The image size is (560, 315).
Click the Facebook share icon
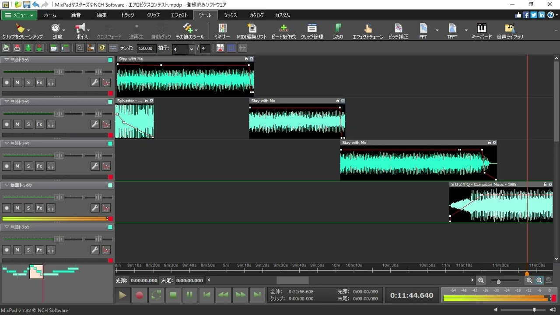point(526,15)
